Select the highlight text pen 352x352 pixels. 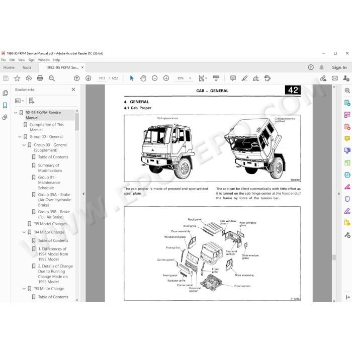(x=244, y=78)
